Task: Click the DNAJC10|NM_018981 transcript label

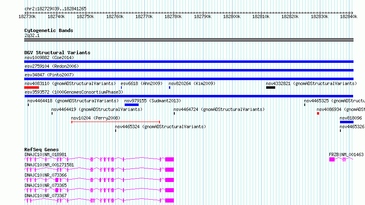Action: click(x=46, y=154)
